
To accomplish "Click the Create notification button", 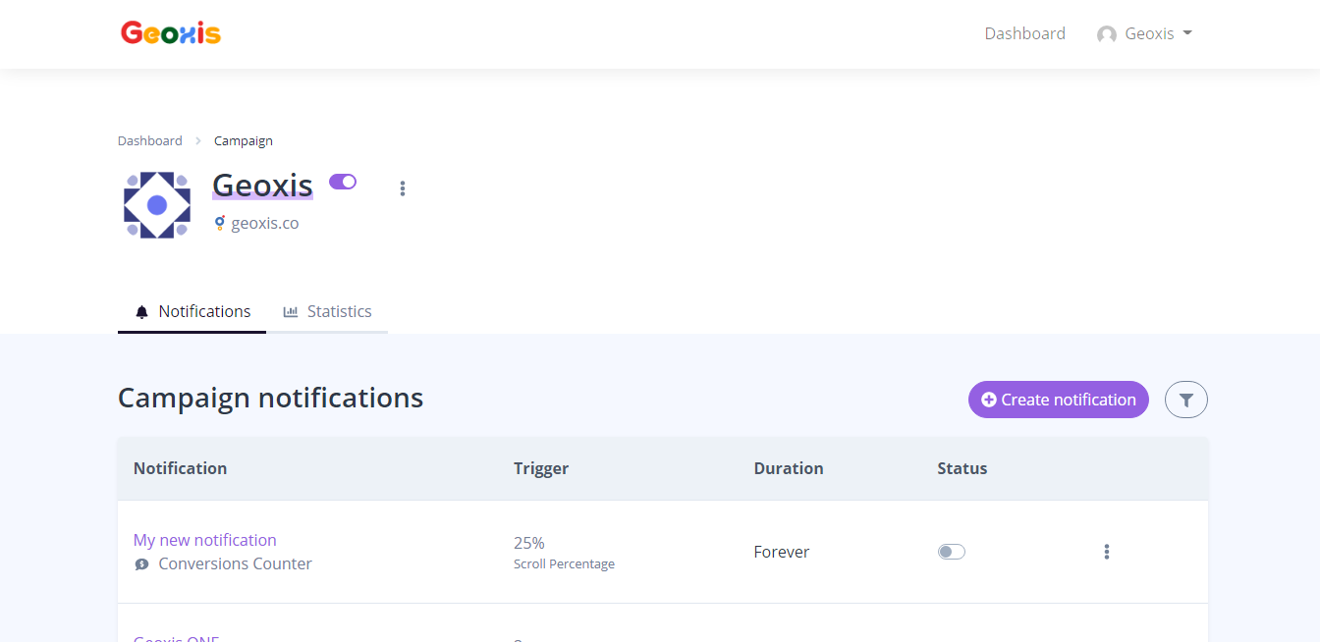I will point(1058,400).
